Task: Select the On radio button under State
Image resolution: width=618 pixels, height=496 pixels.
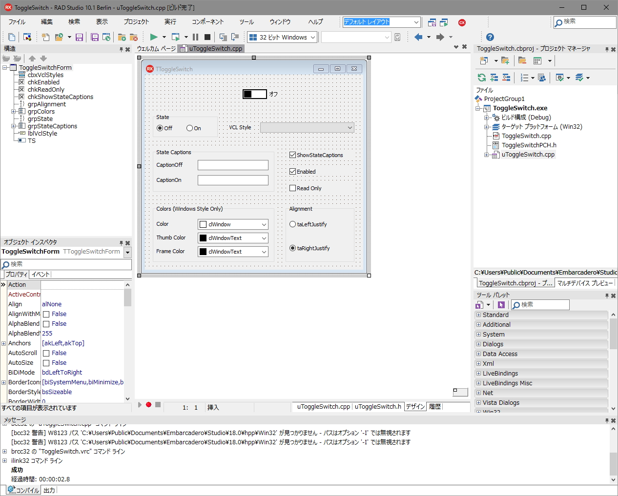Action: (x=189, y=128)
